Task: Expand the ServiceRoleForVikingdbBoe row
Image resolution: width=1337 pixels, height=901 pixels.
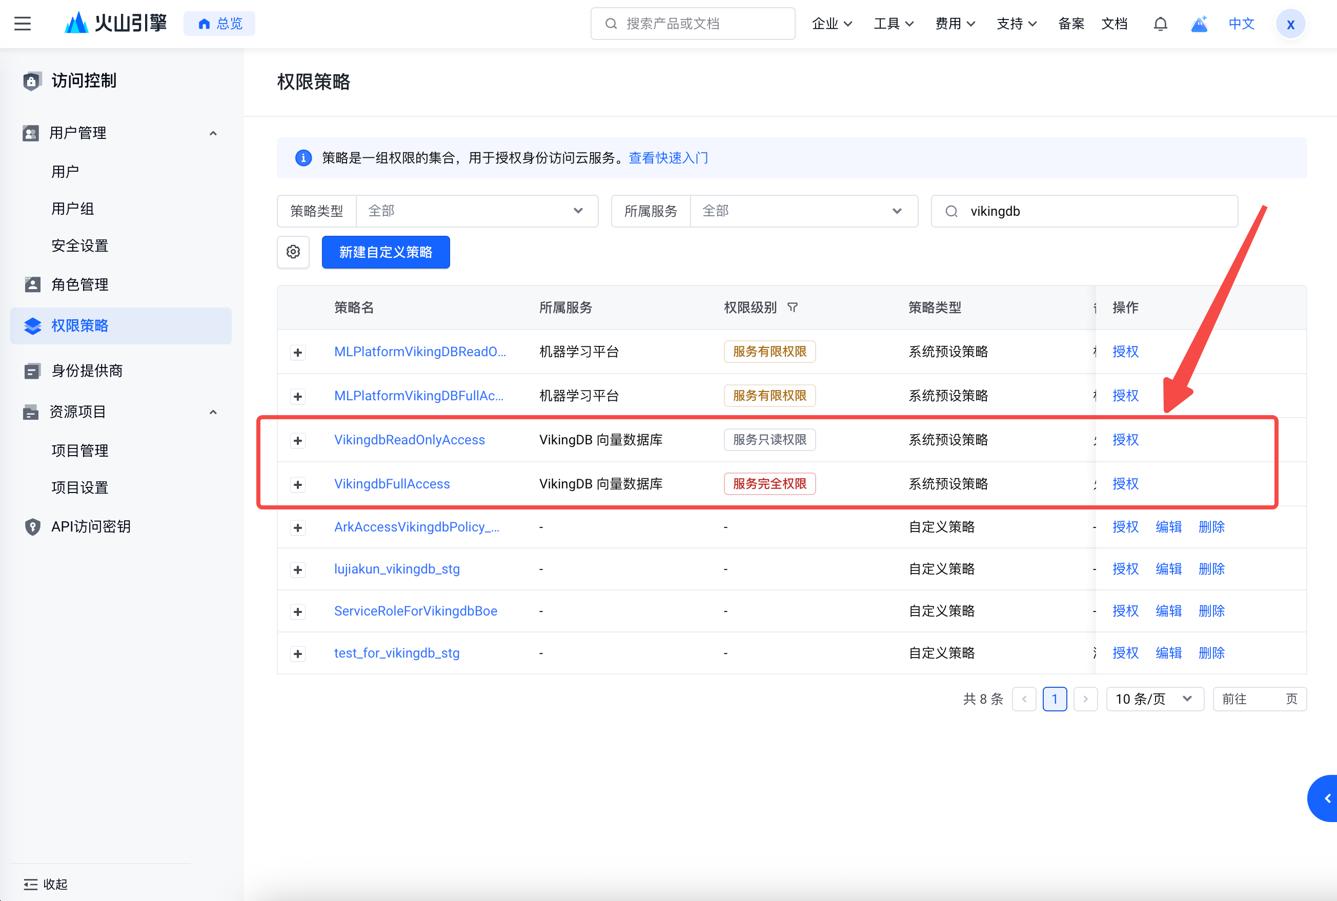Action: [x=298, y=611]
